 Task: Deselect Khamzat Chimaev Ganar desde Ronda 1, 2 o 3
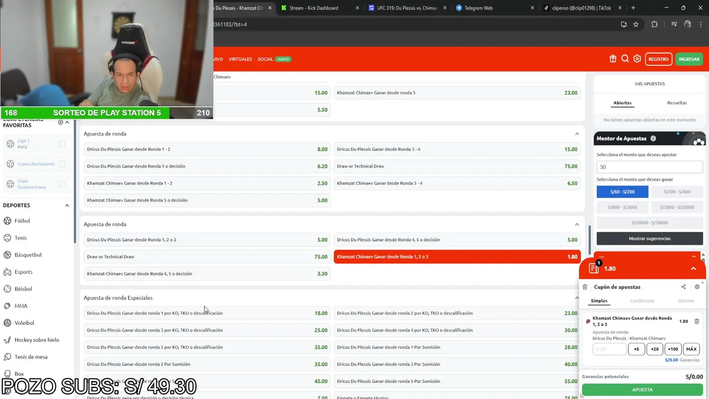pos(457,257)
